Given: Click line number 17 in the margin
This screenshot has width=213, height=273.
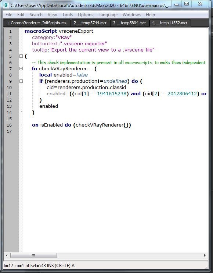Looking at the screenshot, I should (x=9, y=131).
